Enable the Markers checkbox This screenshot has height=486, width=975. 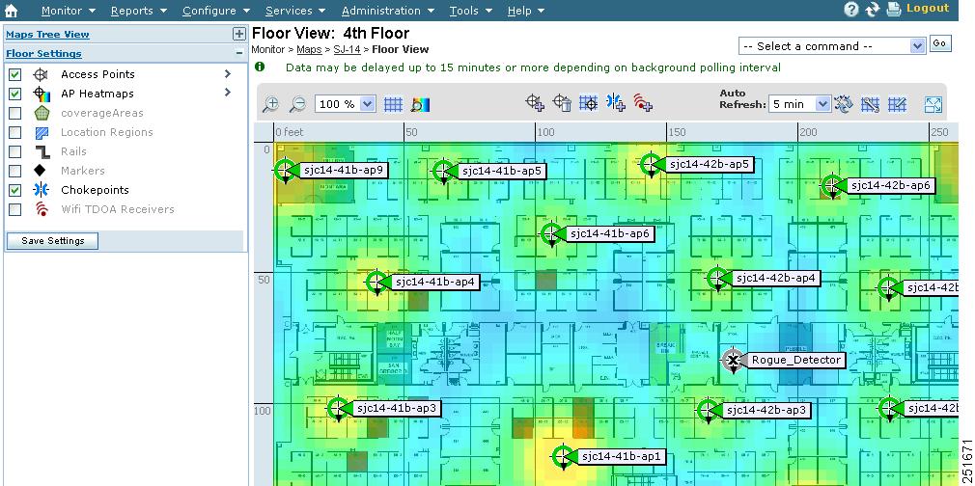point(15,171)
